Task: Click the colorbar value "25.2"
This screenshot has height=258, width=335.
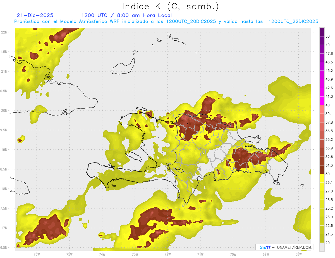Action: tap(329, 208)
